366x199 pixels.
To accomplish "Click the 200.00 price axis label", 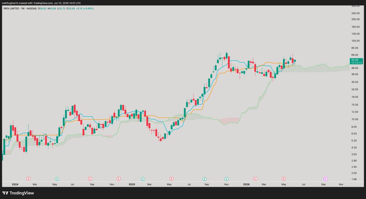I will [x=355, y=19].
